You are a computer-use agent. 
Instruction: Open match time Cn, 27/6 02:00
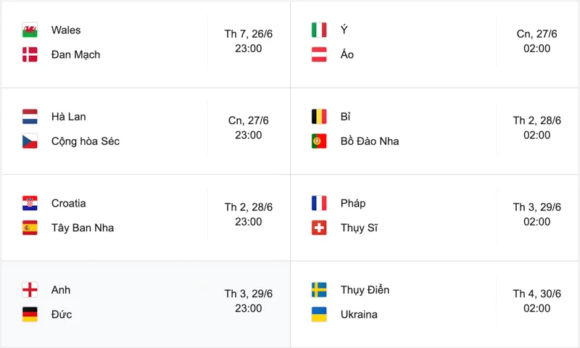tap(536, 41)
